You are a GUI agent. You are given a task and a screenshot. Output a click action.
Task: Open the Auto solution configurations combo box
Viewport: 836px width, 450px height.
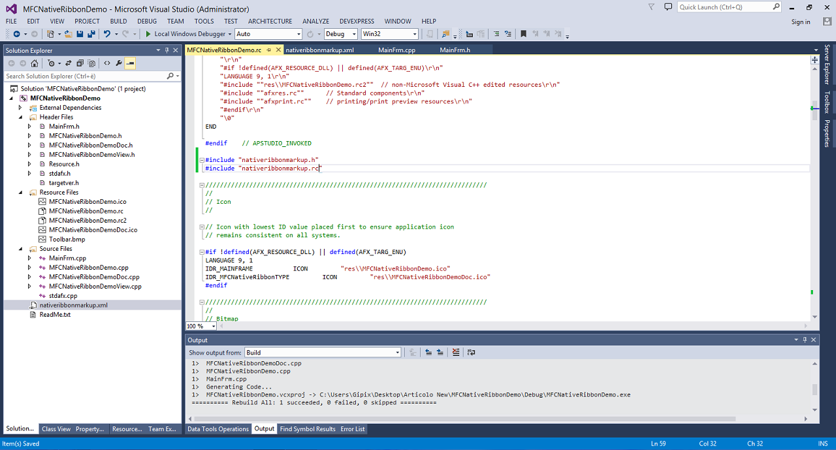point(268,34)
